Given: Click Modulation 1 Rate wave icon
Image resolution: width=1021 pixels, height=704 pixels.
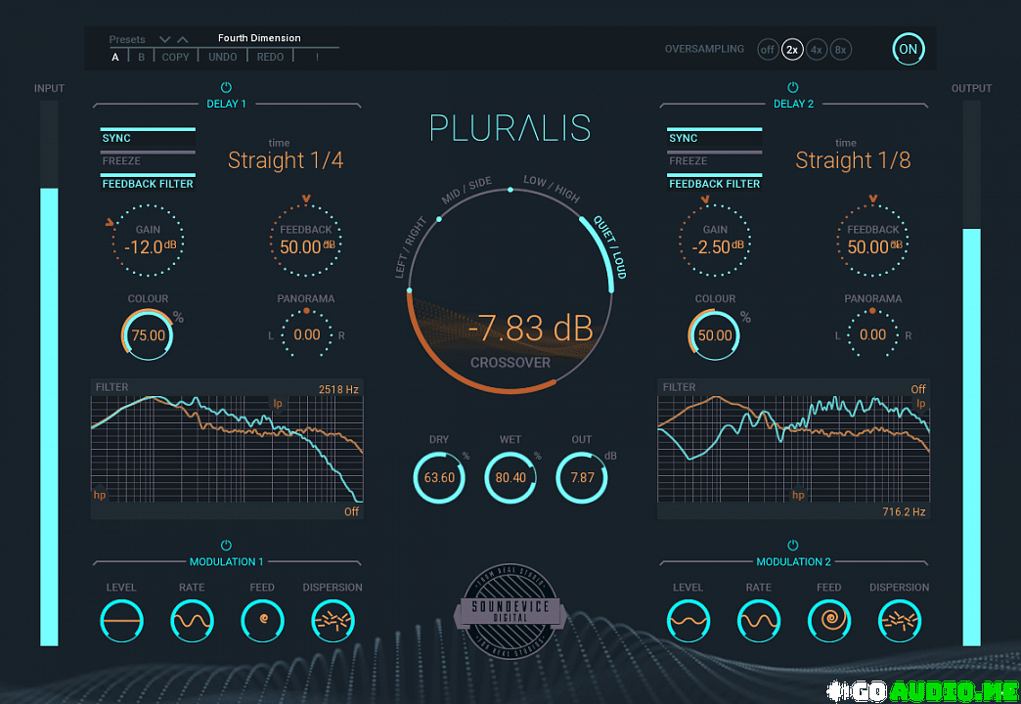Looking at the screenshot, I should (192, 621).
